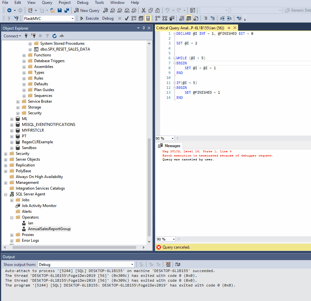Click the Parse checkmark icon
This screenshot has height=301, width=311.
click(x=126, y=18)
